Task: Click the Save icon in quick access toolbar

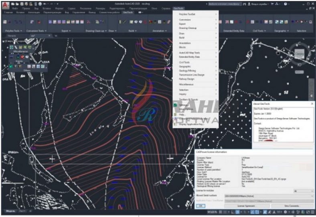Action: [22, 4]
